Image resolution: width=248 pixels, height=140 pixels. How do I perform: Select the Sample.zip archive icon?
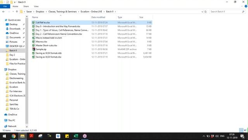click(x=34, y=49)
